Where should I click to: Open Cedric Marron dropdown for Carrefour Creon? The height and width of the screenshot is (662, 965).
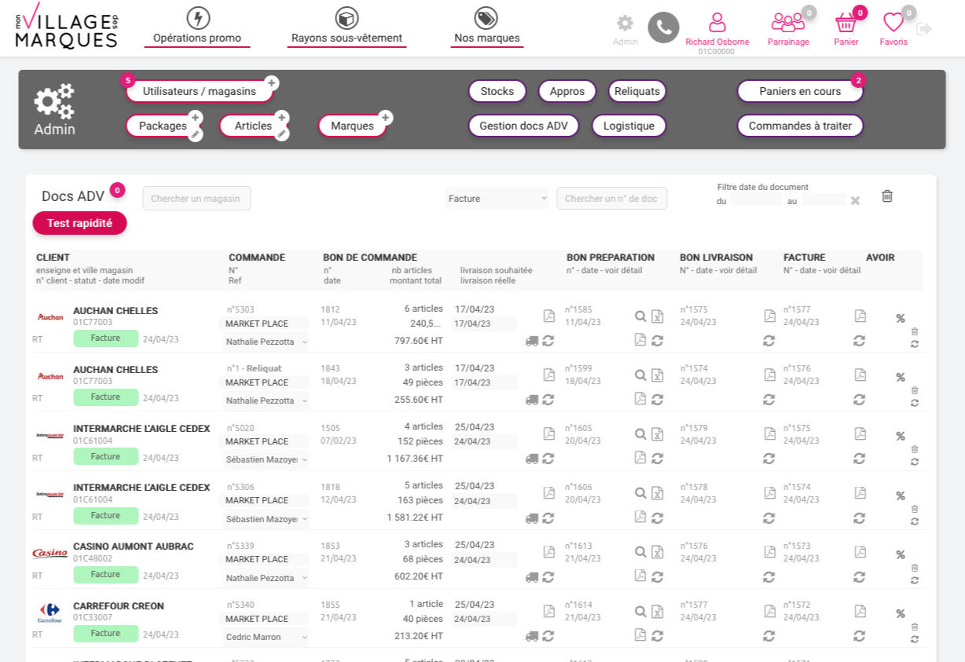(x=266, y=637)
